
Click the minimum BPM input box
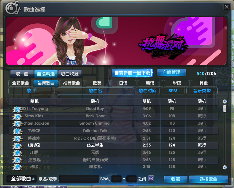[x=117, y=179]
